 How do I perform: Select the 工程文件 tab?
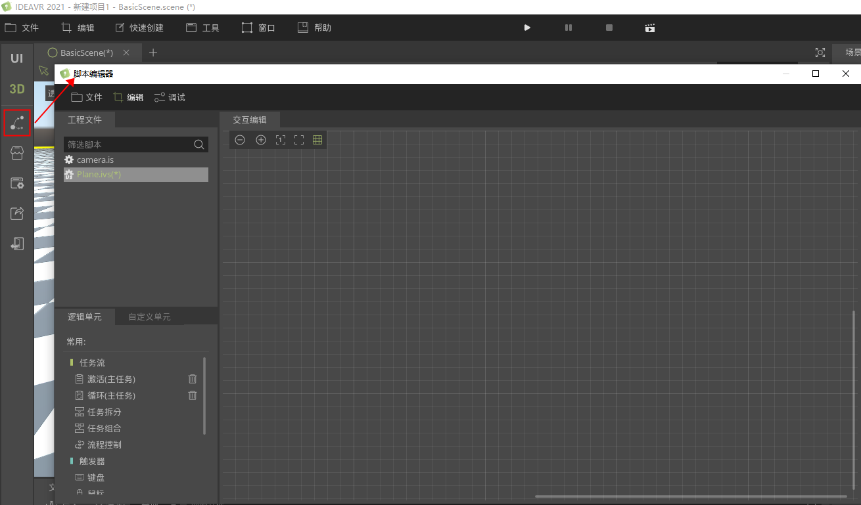click(x=85, y=120)
